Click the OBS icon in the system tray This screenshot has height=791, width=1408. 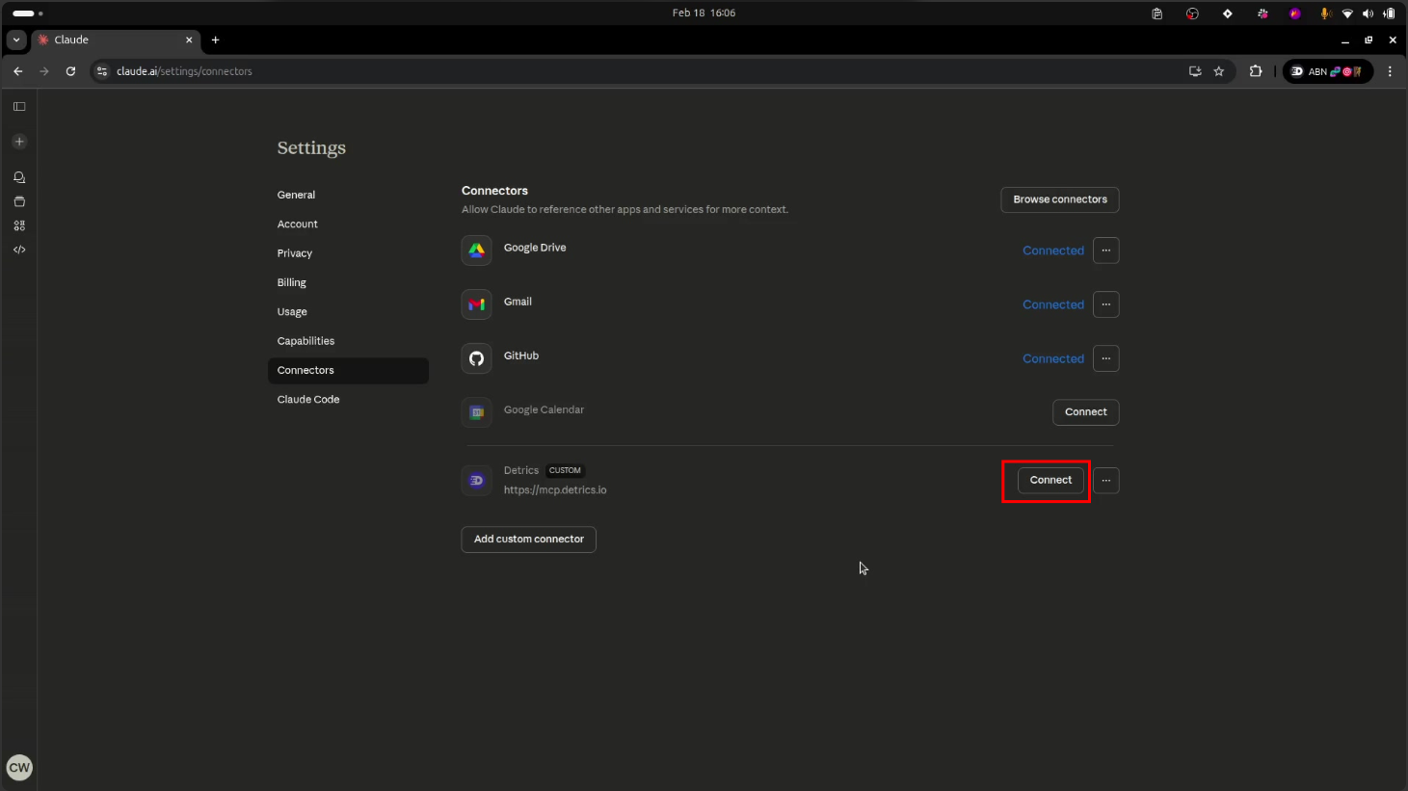tap(1192, 13)
